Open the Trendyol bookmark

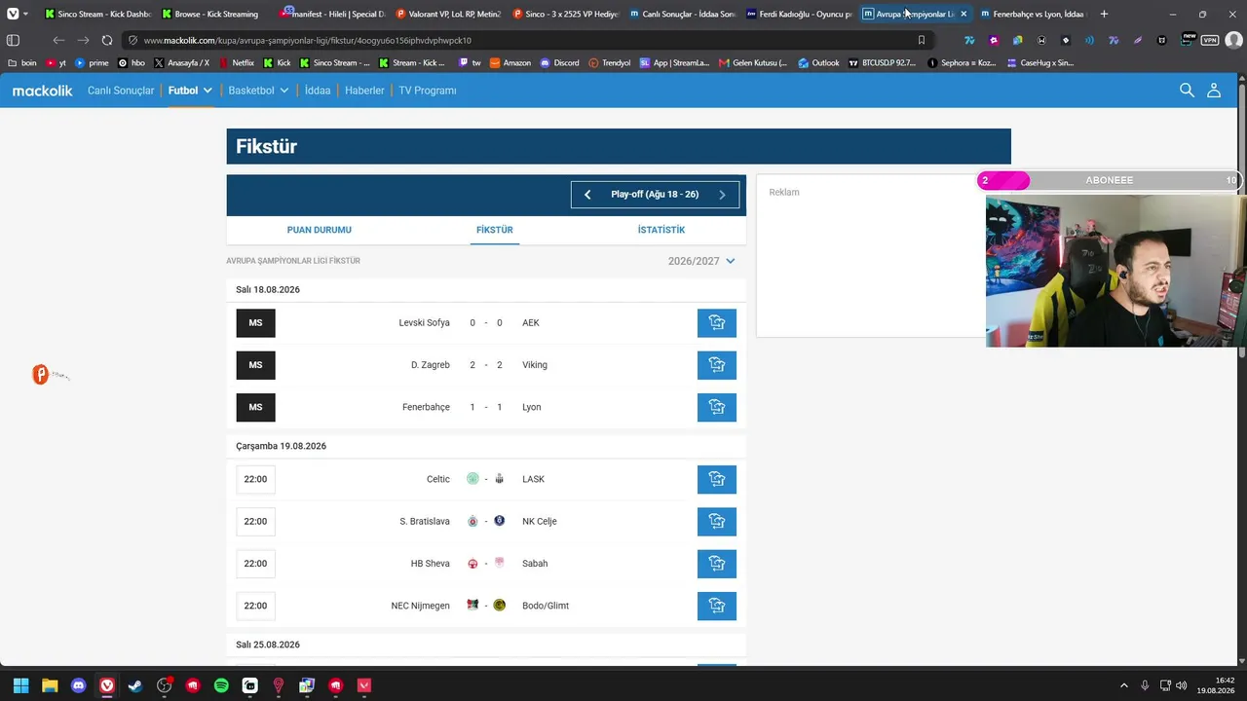[x=610, y=63]
